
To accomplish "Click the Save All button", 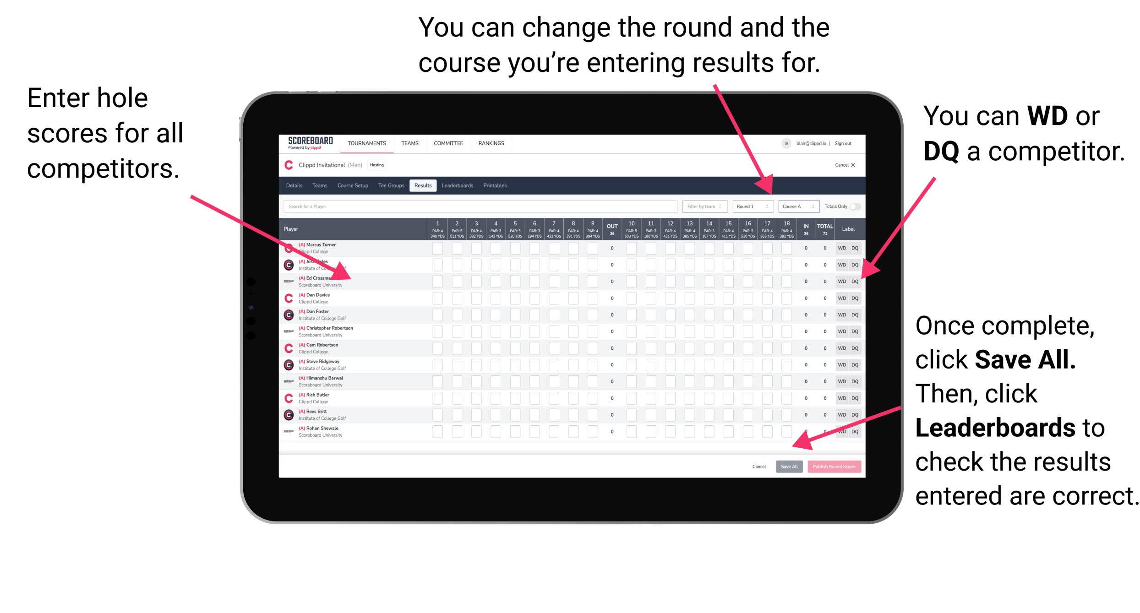I will pos(788,465).
